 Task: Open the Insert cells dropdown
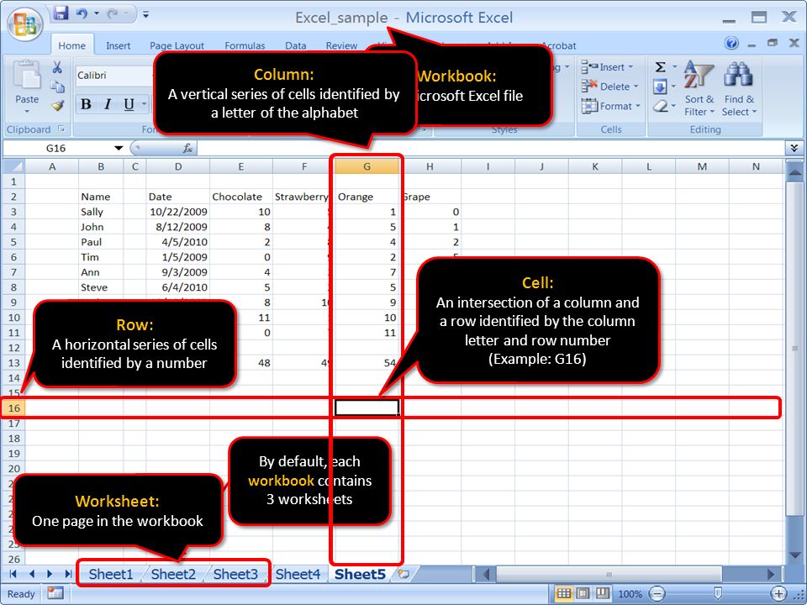[607, 67]
